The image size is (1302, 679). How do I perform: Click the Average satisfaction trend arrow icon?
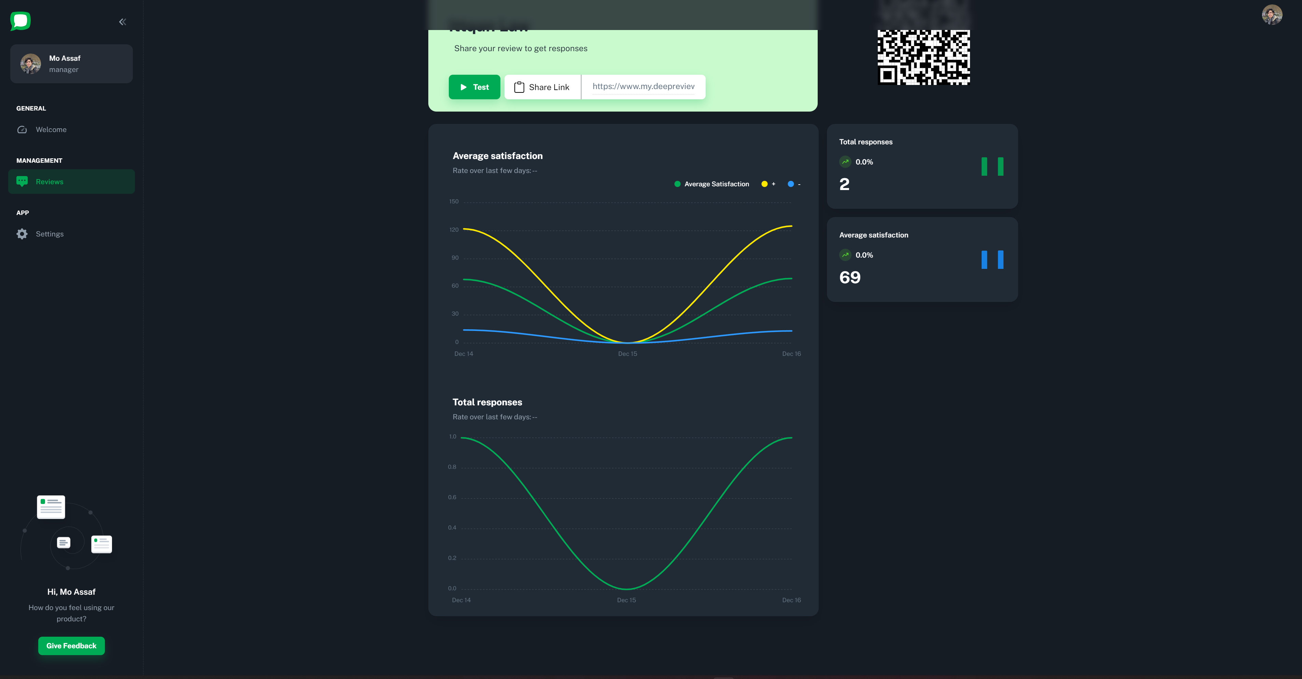(845, 255)
